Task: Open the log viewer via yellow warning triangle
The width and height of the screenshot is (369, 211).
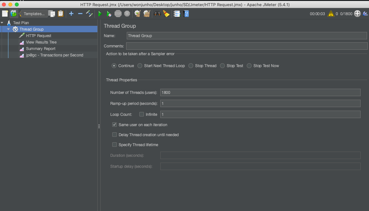Action: [331, 14]
